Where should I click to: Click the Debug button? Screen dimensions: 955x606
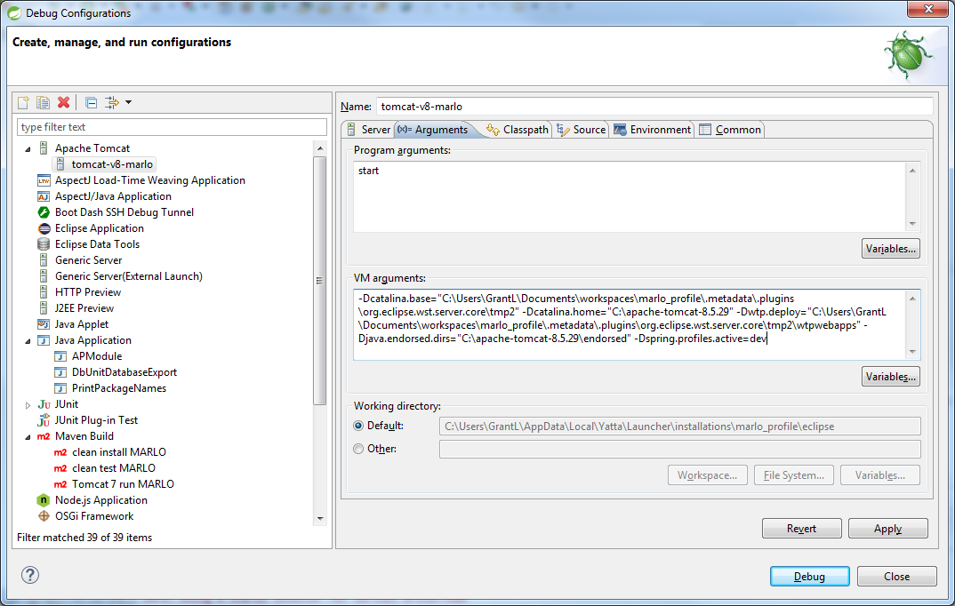[809, 576]
